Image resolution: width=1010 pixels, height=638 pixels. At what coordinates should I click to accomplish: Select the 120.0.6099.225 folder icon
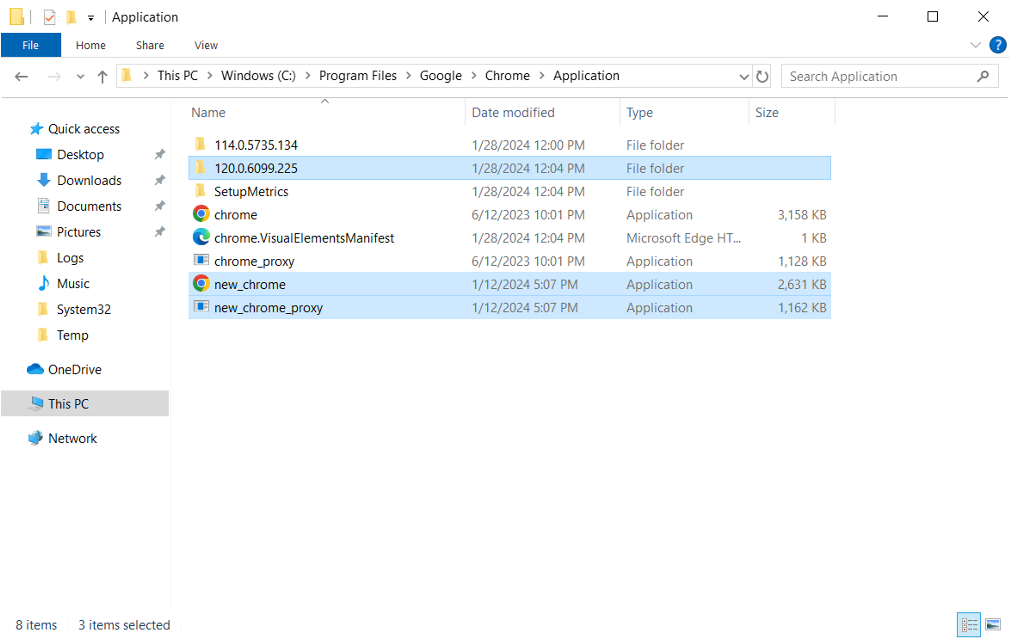200,168
